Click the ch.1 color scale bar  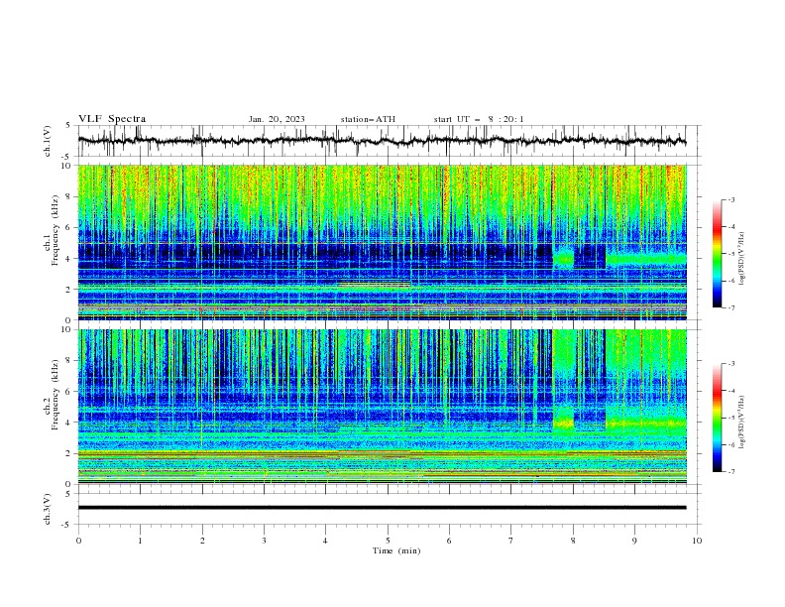717,254
